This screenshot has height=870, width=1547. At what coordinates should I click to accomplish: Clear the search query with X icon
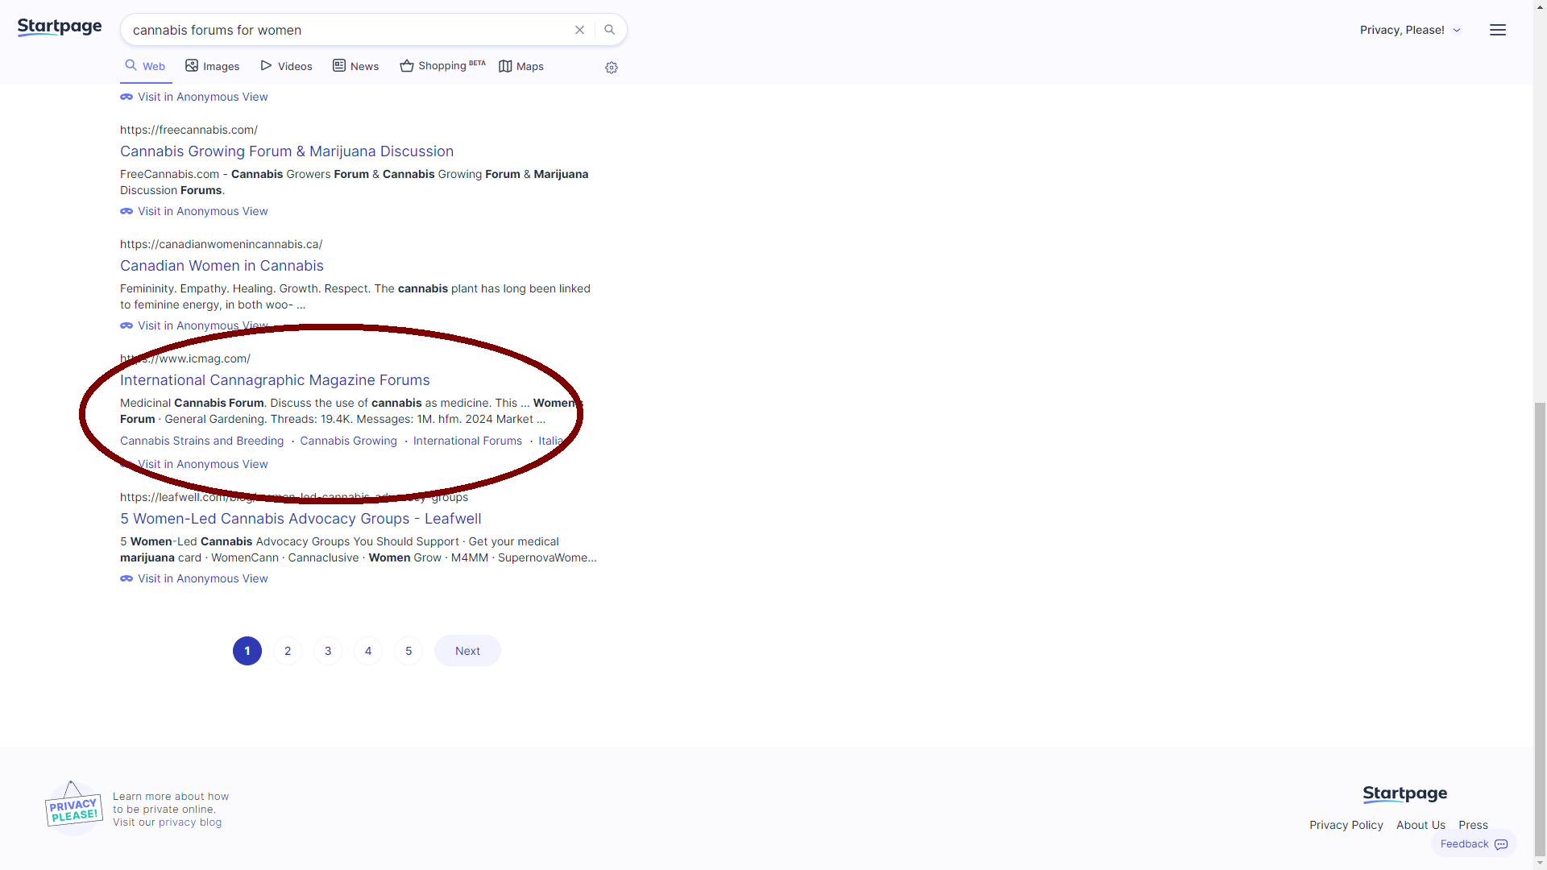(x=579, y=30)
